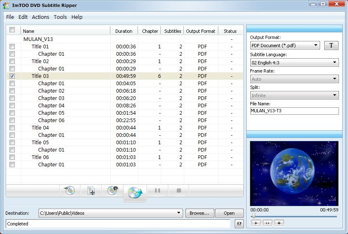
Task: Select the MULAN_V13 disc row
Action: (125, 39)
